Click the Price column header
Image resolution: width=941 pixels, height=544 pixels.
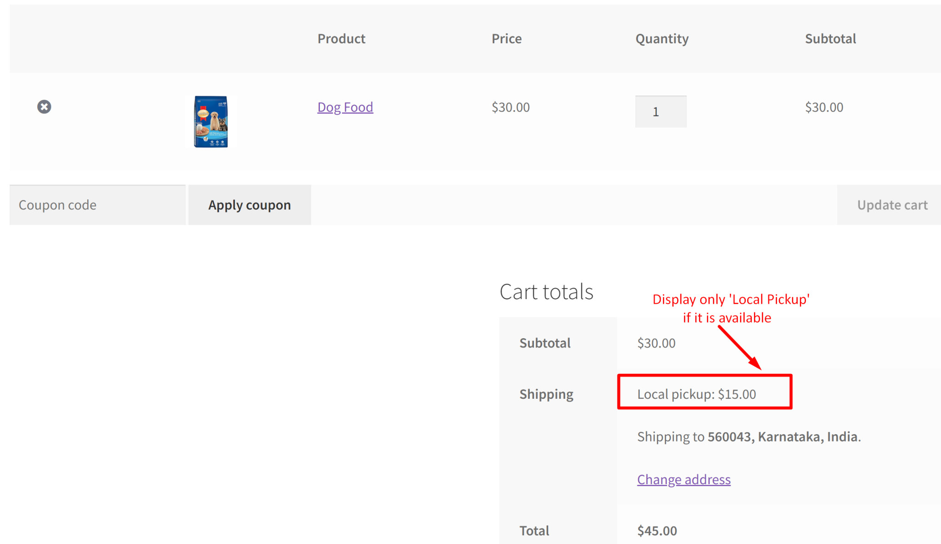tap(506, 39)
